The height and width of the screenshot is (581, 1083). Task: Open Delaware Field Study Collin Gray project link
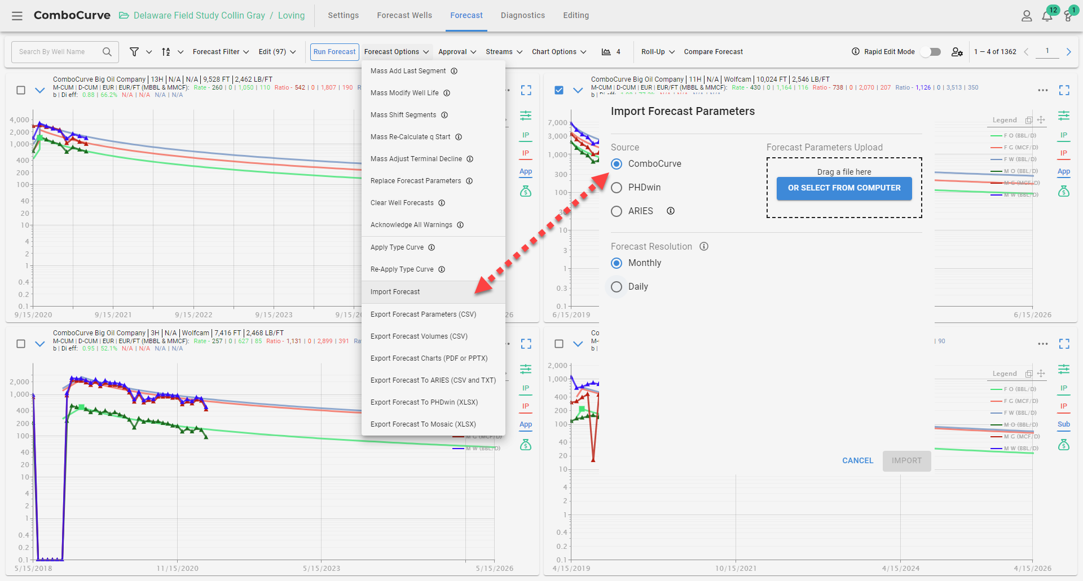199,16
